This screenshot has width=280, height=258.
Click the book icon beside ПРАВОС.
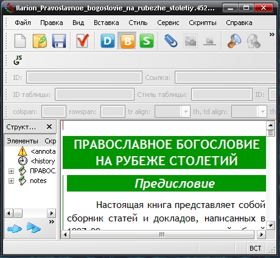click(x=23, y=171)
